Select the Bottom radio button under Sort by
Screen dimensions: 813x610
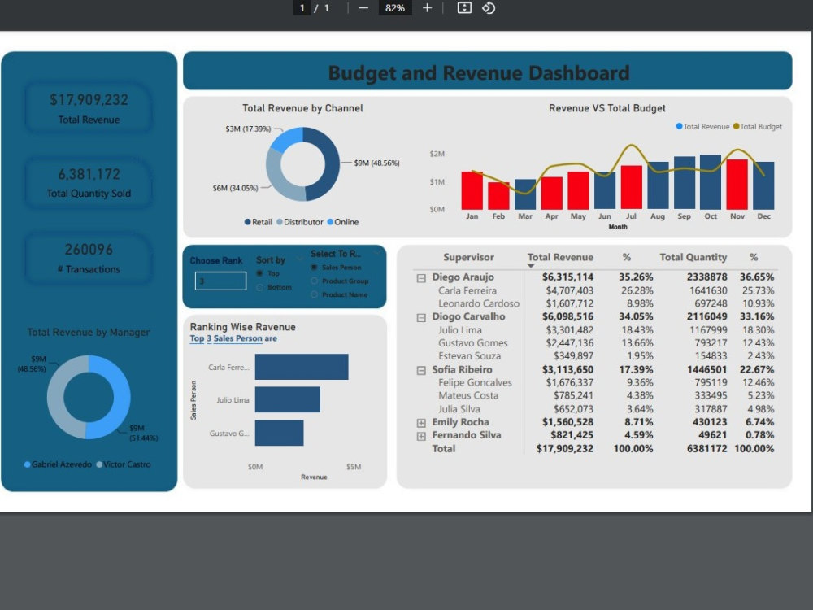[x=259, y=286]
